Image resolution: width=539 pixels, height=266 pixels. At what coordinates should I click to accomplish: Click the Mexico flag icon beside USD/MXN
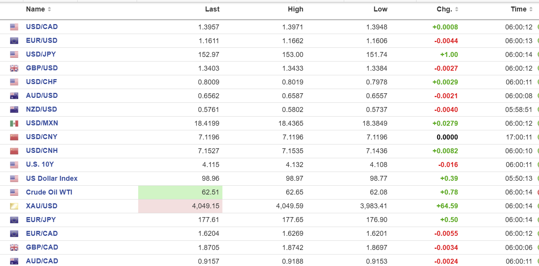(x=14, y=123)
